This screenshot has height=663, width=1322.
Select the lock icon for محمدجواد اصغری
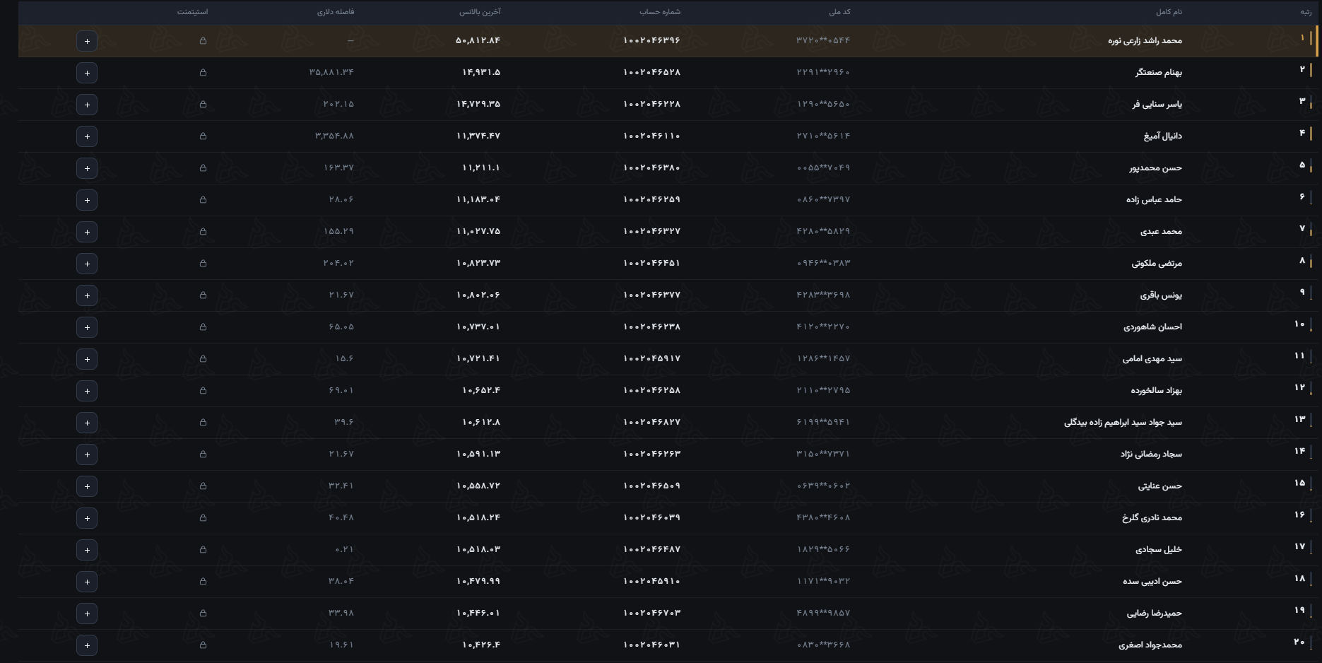click(x=203, y=645)
